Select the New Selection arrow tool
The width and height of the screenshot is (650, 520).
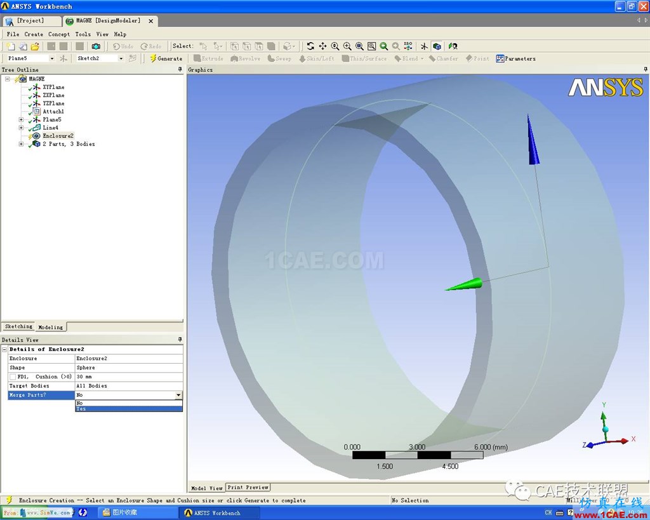coord(203,46)
